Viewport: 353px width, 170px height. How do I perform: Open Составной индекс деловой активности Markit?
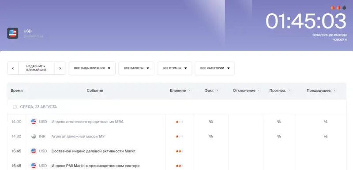point(94,151)
